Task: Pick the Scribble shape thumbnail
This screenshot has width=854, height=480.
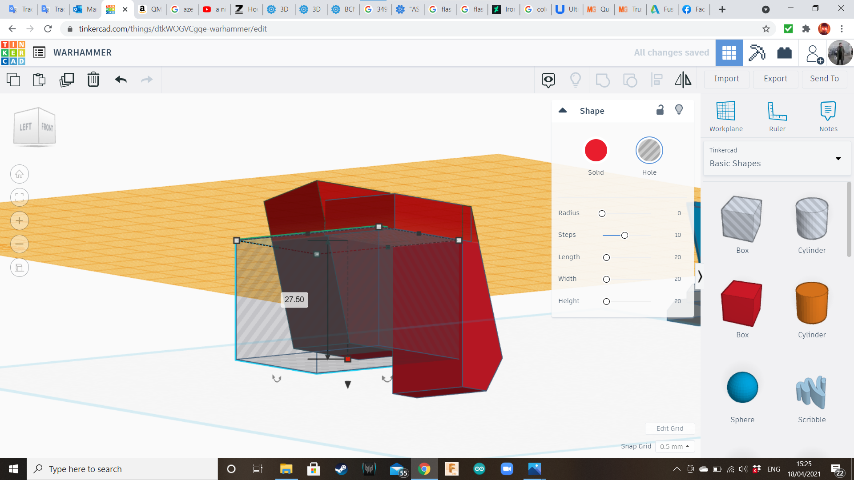Action: coord(811,392)
